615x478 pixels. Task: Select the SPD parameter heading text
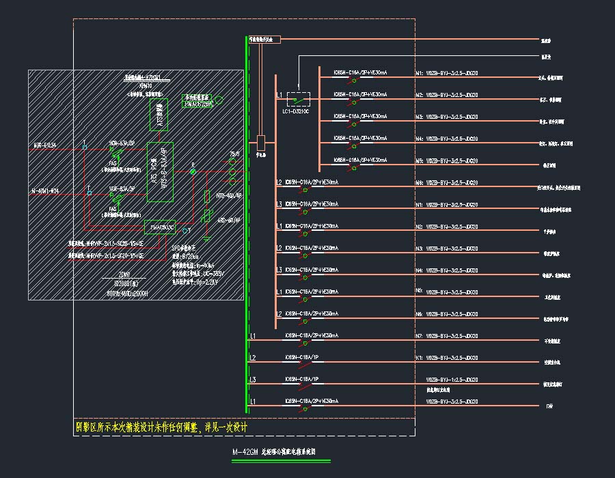coord(184,248)
